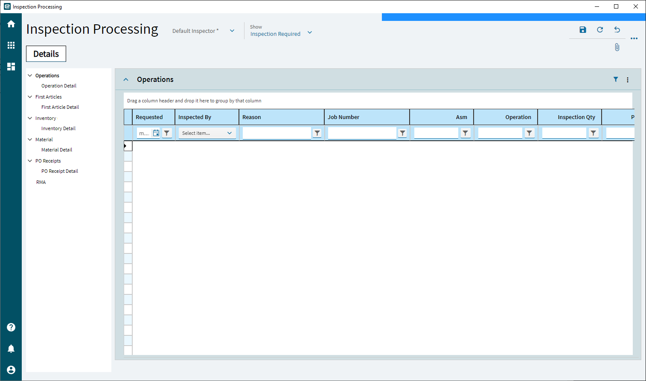
Task: Click the Requested column filter button
Action: click(x=167, y=133)
